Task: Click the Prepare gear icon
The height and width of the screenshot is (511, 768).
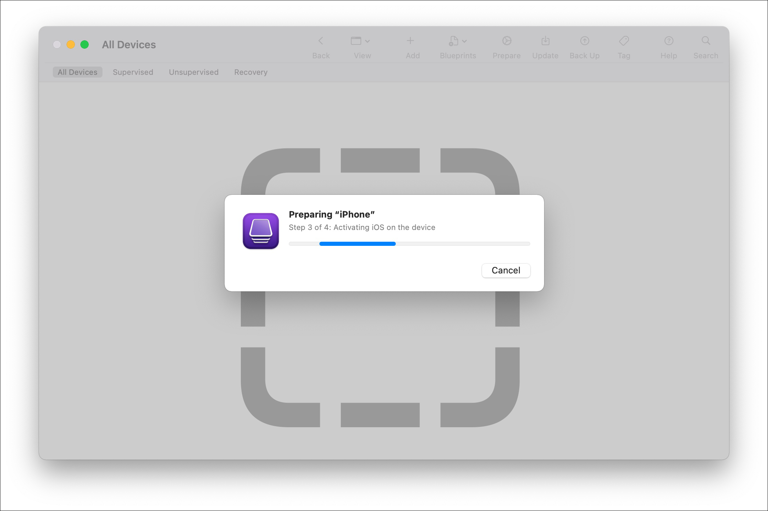Action: pyautogui.click(x=506, y=41)
